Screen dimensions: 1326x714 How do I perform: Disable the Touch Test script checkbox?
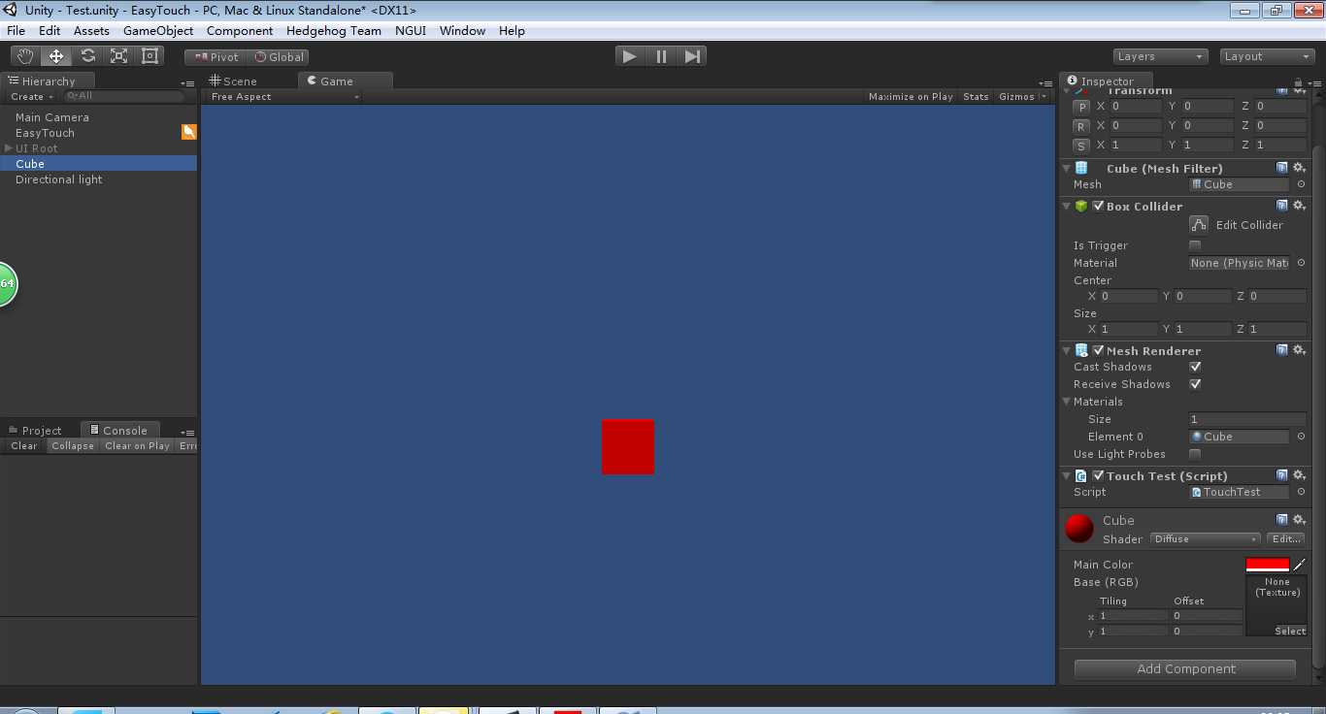pyautogui.click(x=1098, y=475)
